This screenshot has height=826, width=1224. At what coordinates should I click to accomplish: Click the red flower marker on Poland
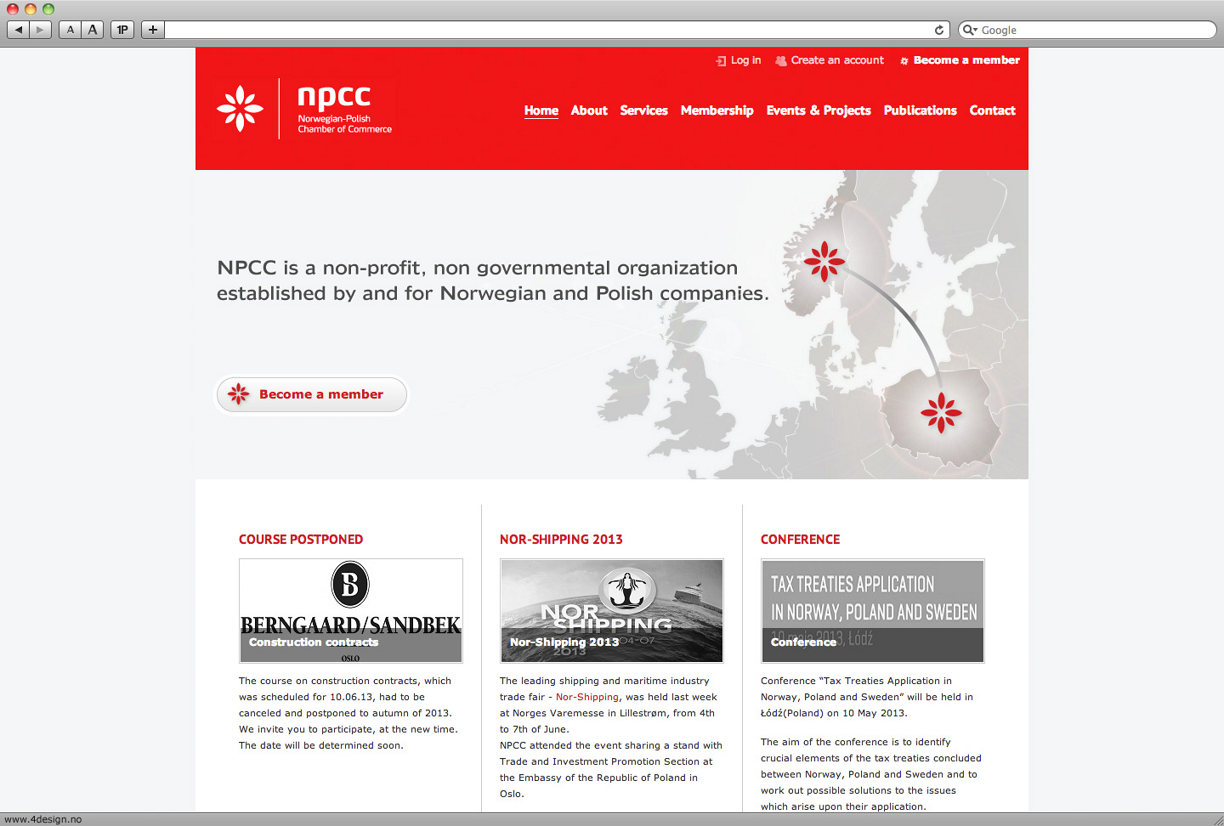click(x=941, y=413)
